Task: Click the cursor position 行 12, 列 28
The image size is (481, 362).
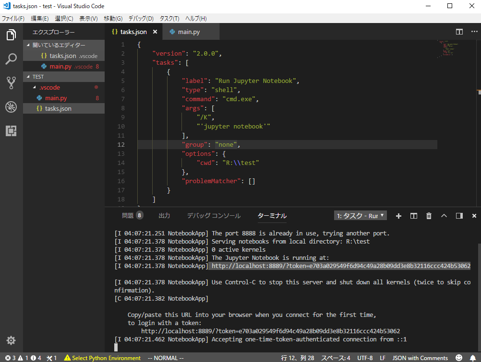Action: pyautogui.click(x=297, y=358)
